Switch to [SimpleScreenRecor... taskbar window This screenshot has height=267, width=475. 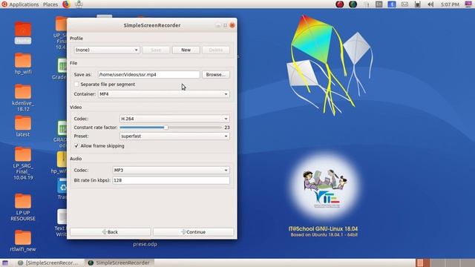tap(48, 263)
